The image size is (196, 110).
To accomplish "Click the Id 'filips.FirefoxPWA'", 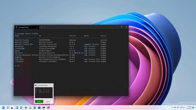I will tap(47, 49).
